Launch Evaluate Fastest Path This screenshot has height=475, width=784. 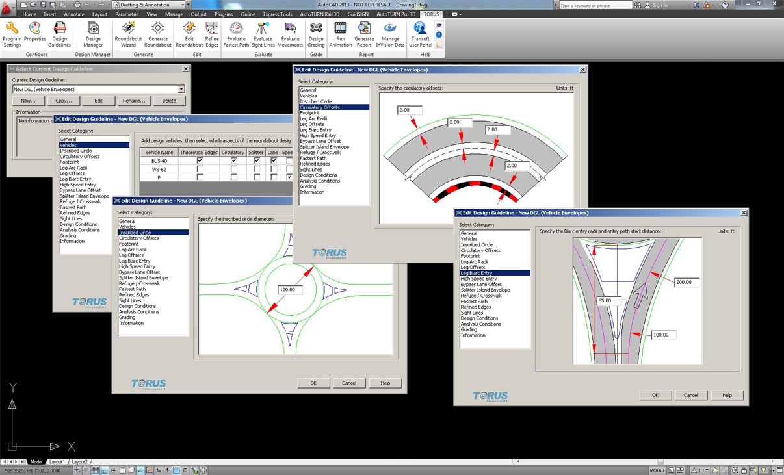click(236, 29)
